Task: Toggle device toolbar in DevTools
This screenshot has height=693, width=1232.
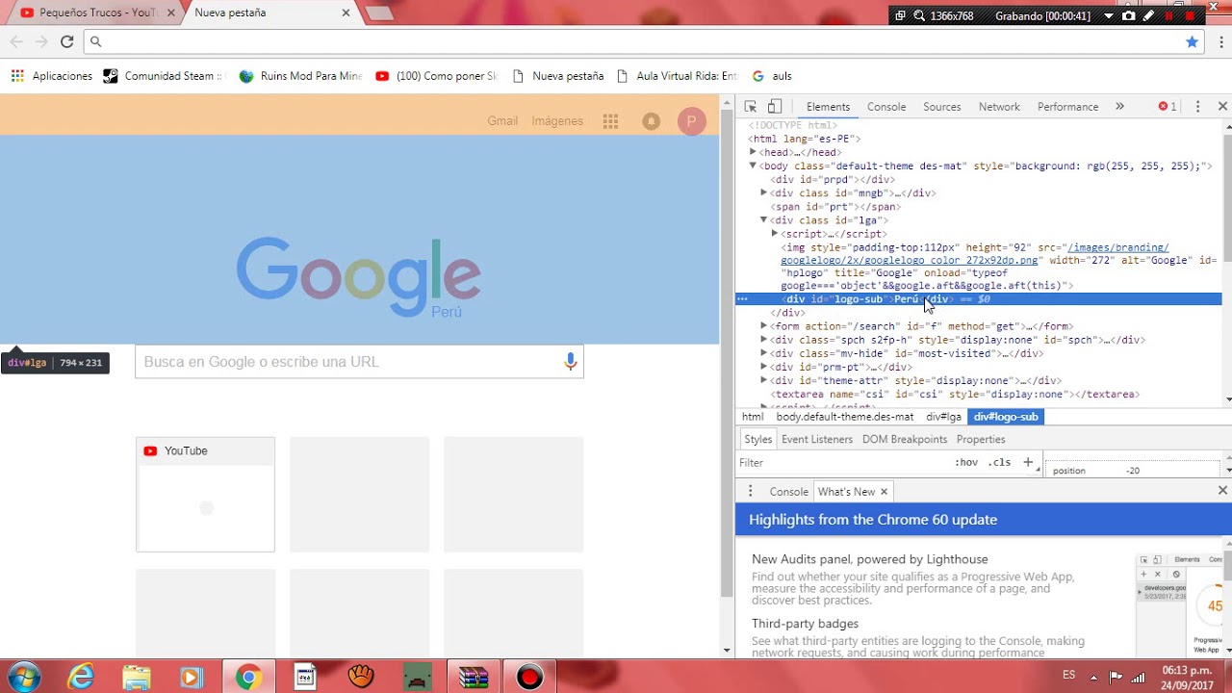Action: point(775,107)
